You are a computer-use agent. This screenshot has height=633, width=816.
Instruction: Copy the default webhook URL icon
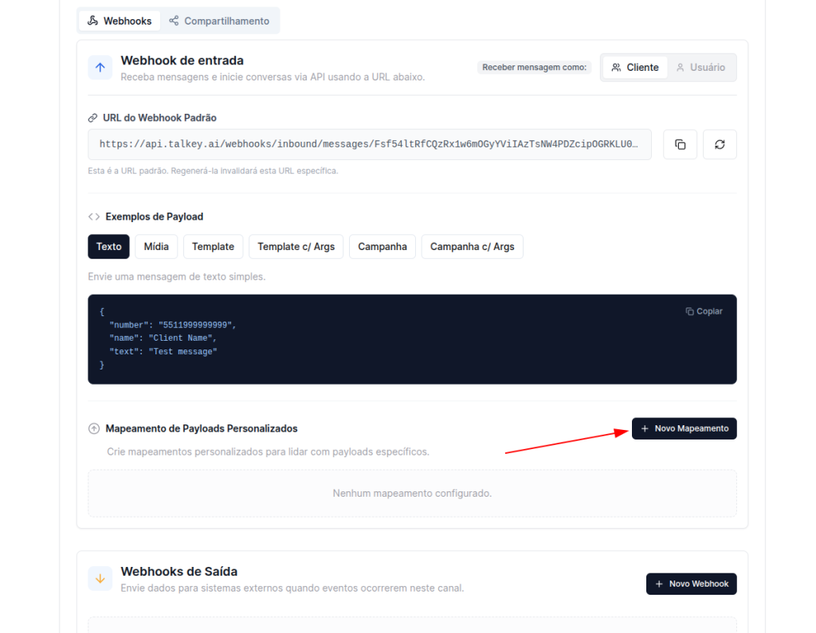coord(680,145)
